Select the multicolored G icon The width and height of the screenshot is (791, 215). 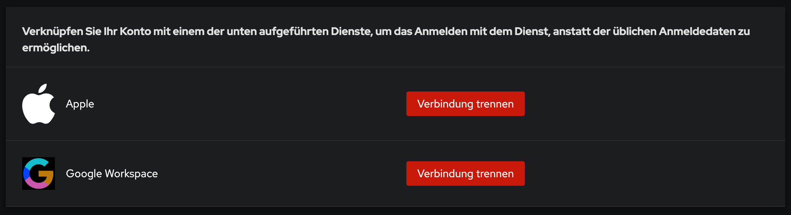pyautogui.click(x=38, y=173)
